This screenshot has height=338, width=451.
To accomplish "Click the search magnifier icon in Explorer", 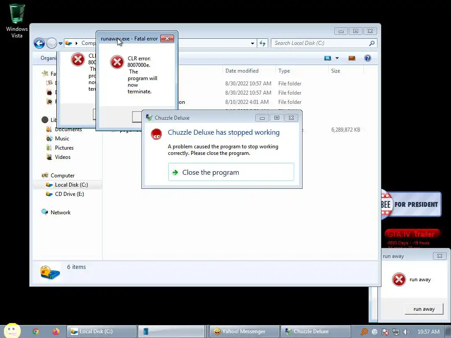I will click(372, 43).
